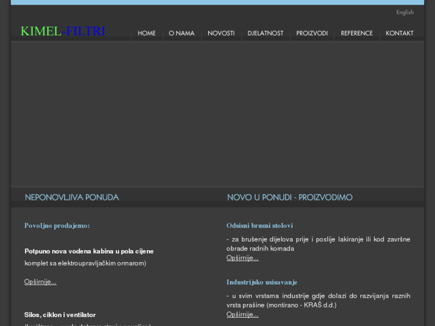
Task: Click text Potpuno nova vodena kabina u pola cijene
Action: pyautogui.click(x=89, y=251)
